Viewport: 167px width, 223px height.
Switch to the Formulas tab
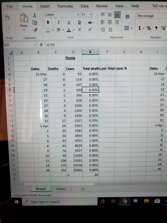coord(65,6)
